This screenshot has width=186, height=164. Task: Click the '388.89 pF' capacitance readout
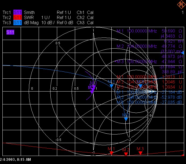[x=172, y=72]
